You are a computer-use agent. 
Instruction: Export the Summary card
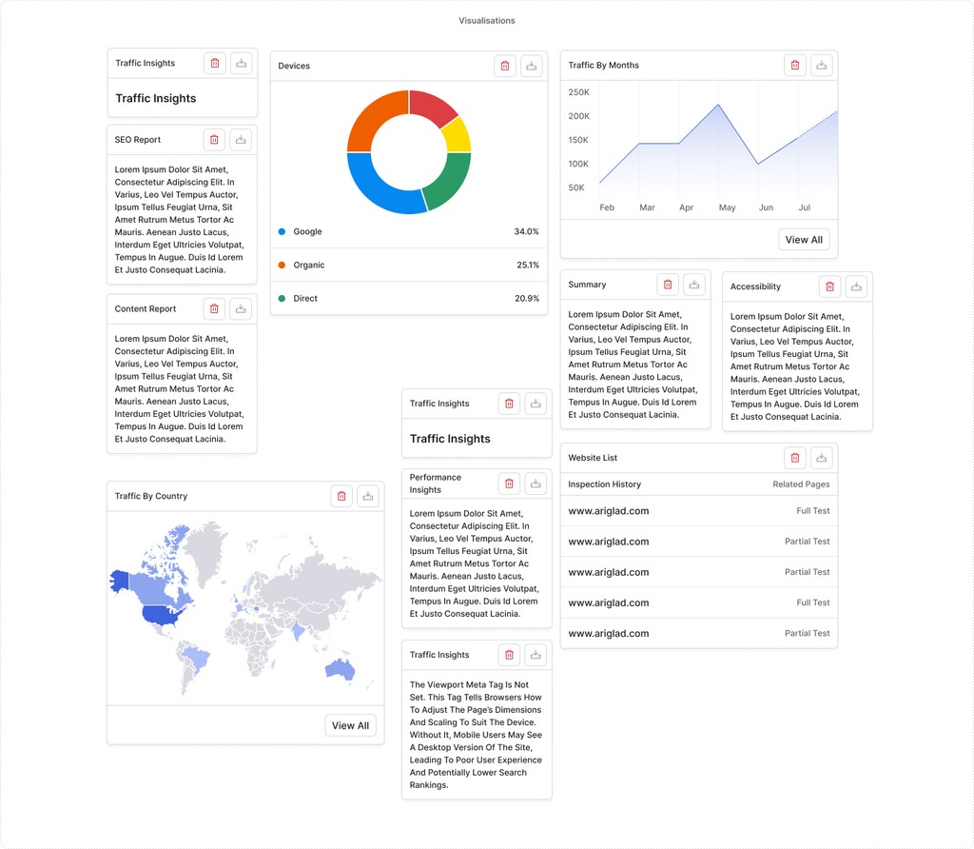click(x=693, y=284)
